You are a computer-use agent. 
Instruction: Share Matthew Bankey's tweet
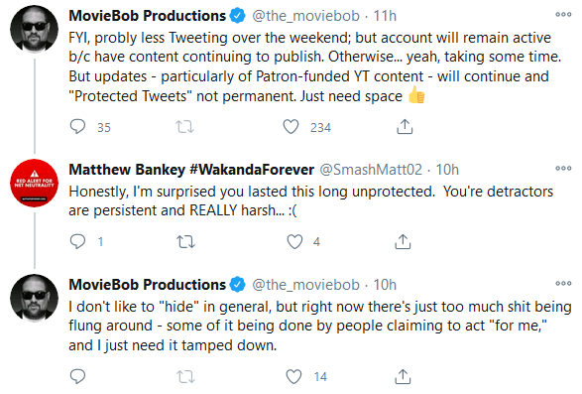[x=403, y=241]
